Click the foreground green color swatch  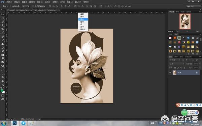(x=2, y=91)
